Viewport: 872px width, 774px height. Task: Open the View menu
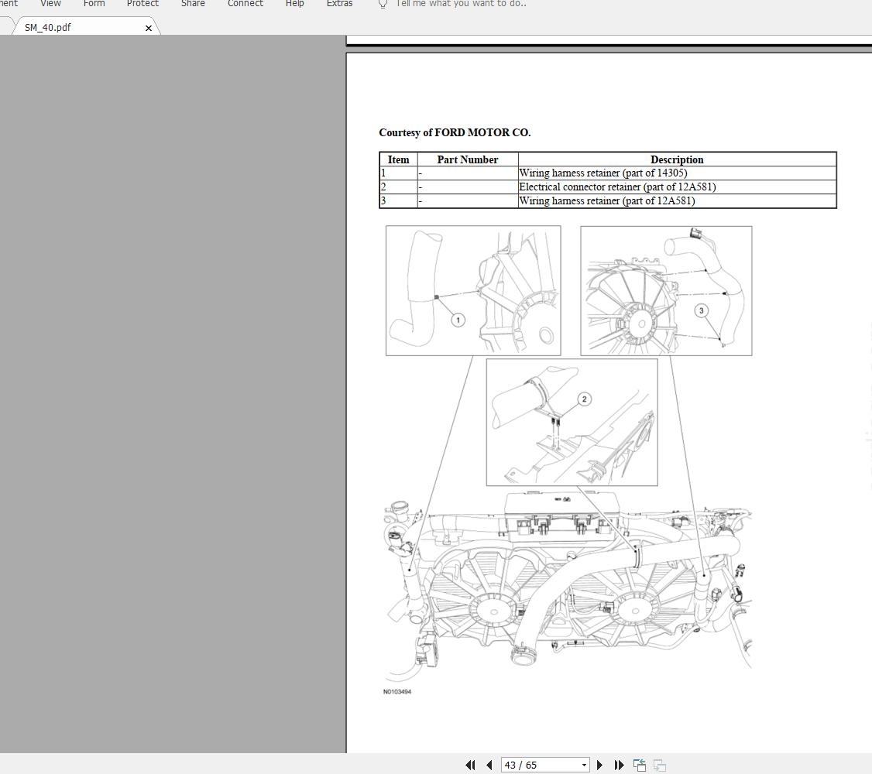click(50, 3)
